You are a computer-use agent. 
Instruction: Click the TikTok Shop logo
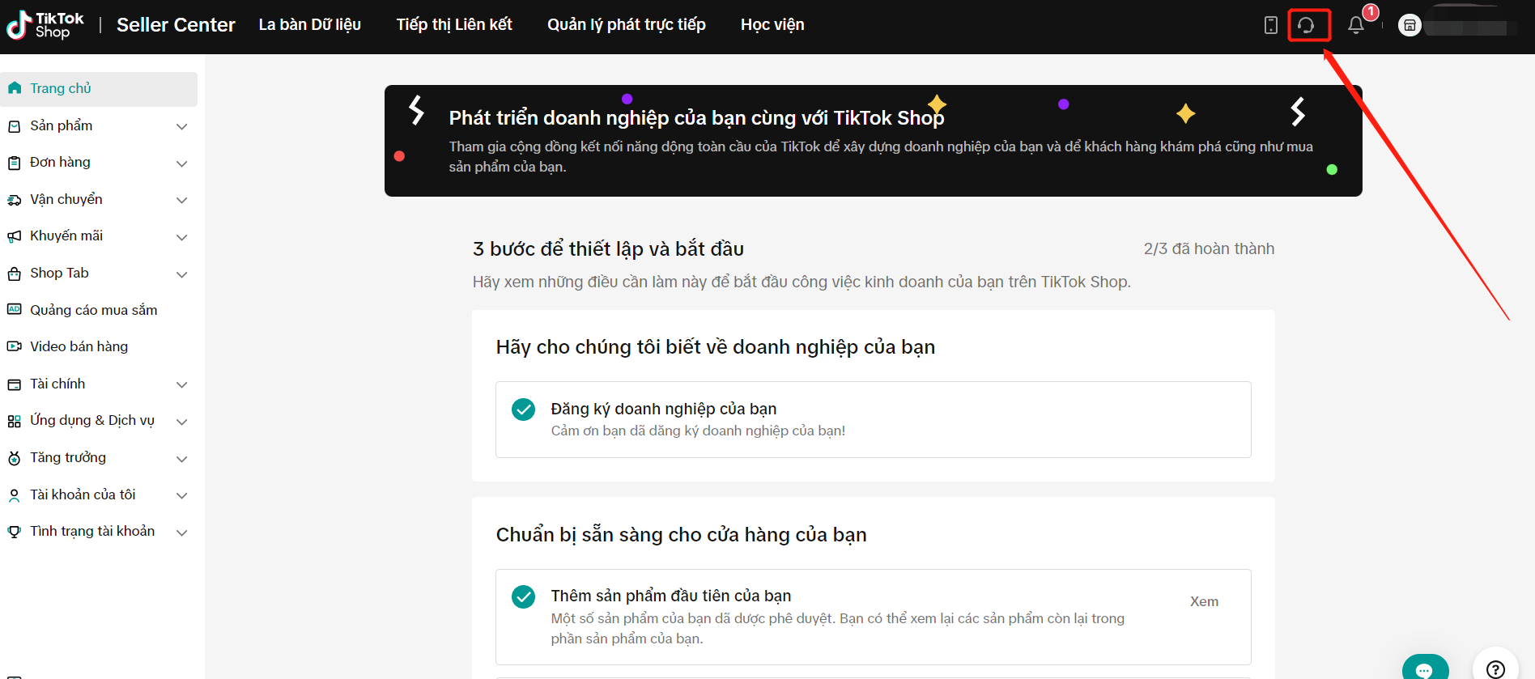45,25
